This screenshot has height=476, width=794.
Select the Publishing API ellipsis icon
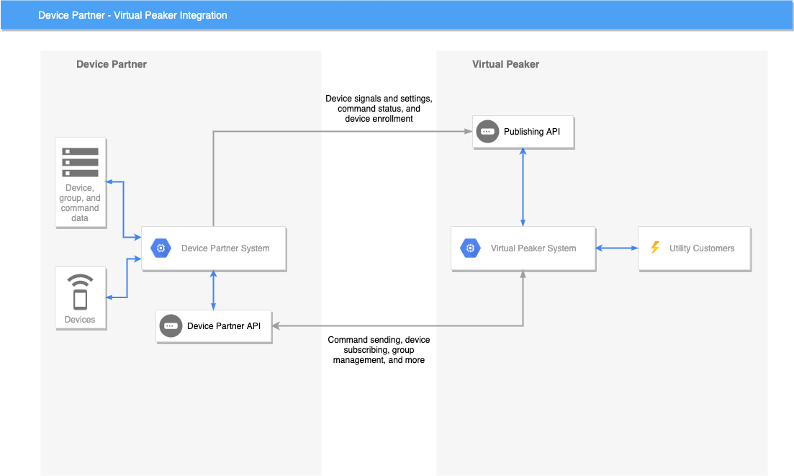[x=487, y=132]
